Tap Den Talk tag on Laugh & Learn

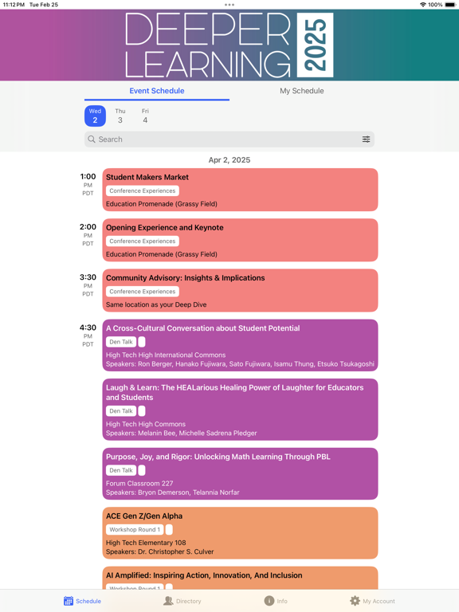121,411
